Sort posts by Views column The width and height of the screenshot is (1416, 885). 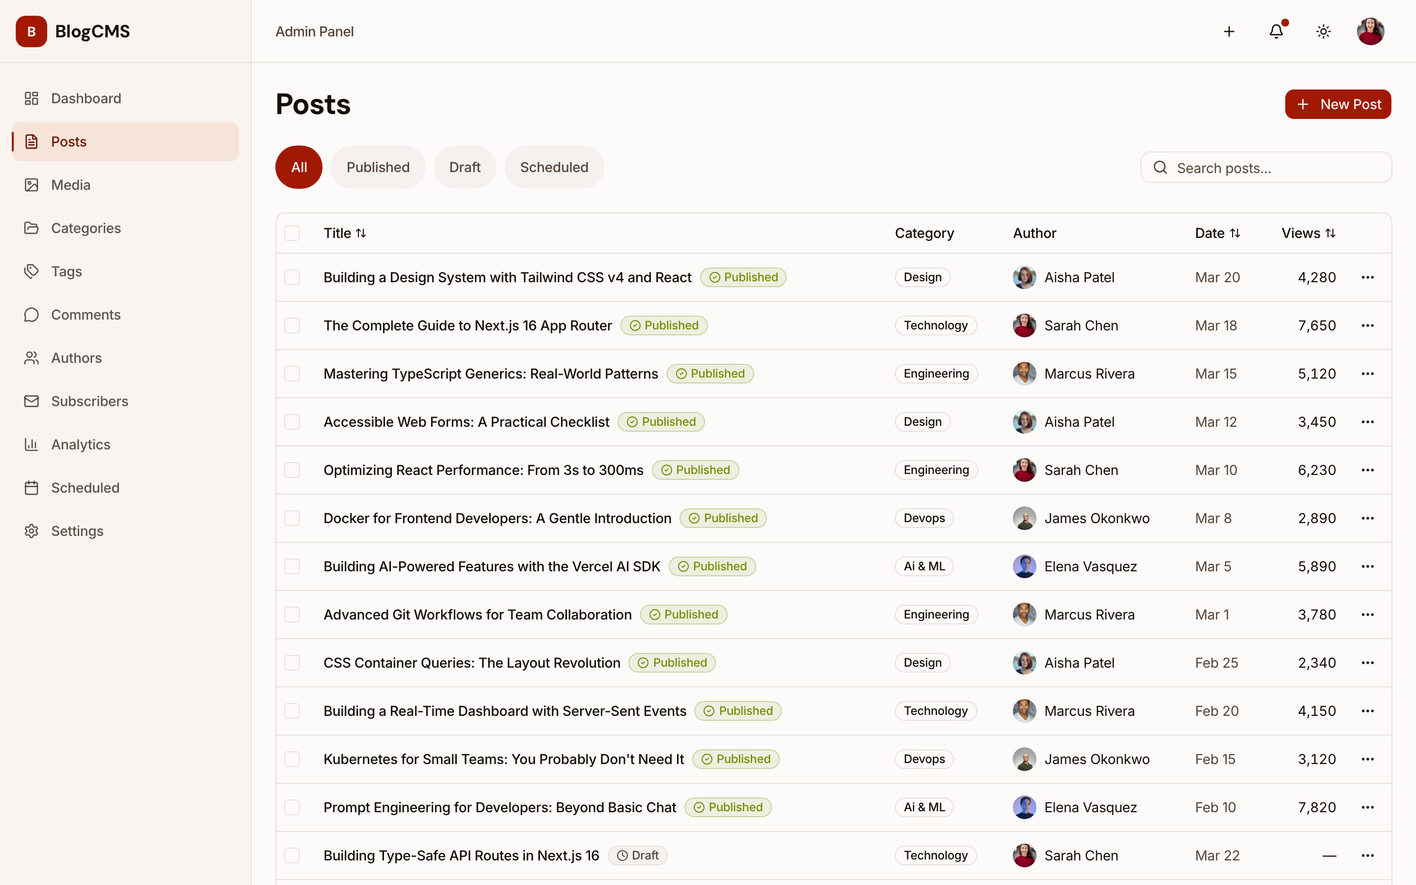1309,233
